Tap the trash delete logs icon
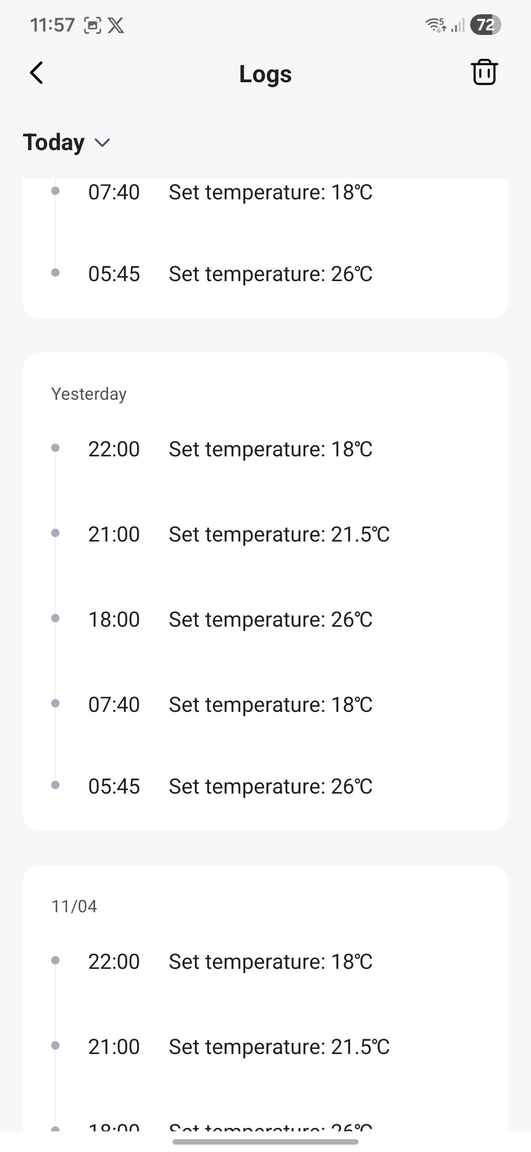Screen dimensions: 531x1152 (x=484, y=73)
